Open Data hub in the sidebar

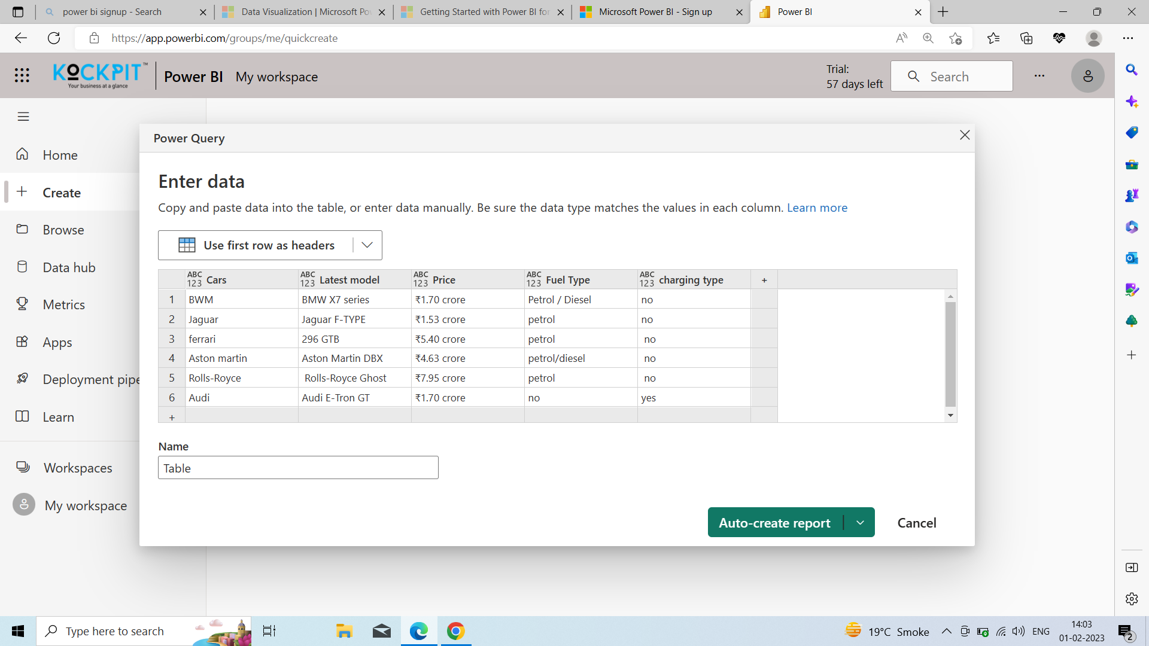coord(69,267)
